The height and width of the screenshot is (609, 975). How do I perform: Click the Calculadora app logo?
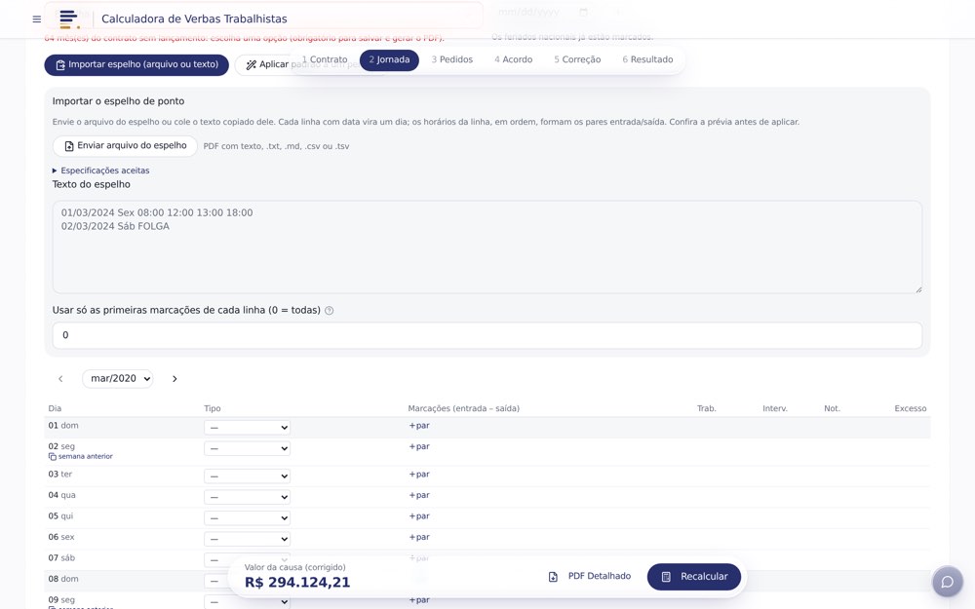[x=69, y=19]
